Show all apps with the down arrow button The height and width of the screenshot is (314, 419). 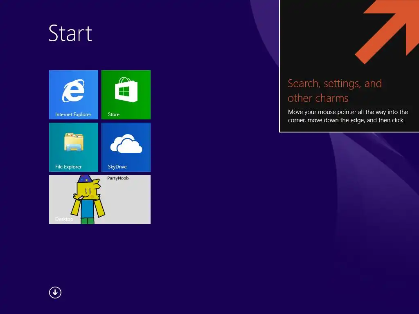55,292
